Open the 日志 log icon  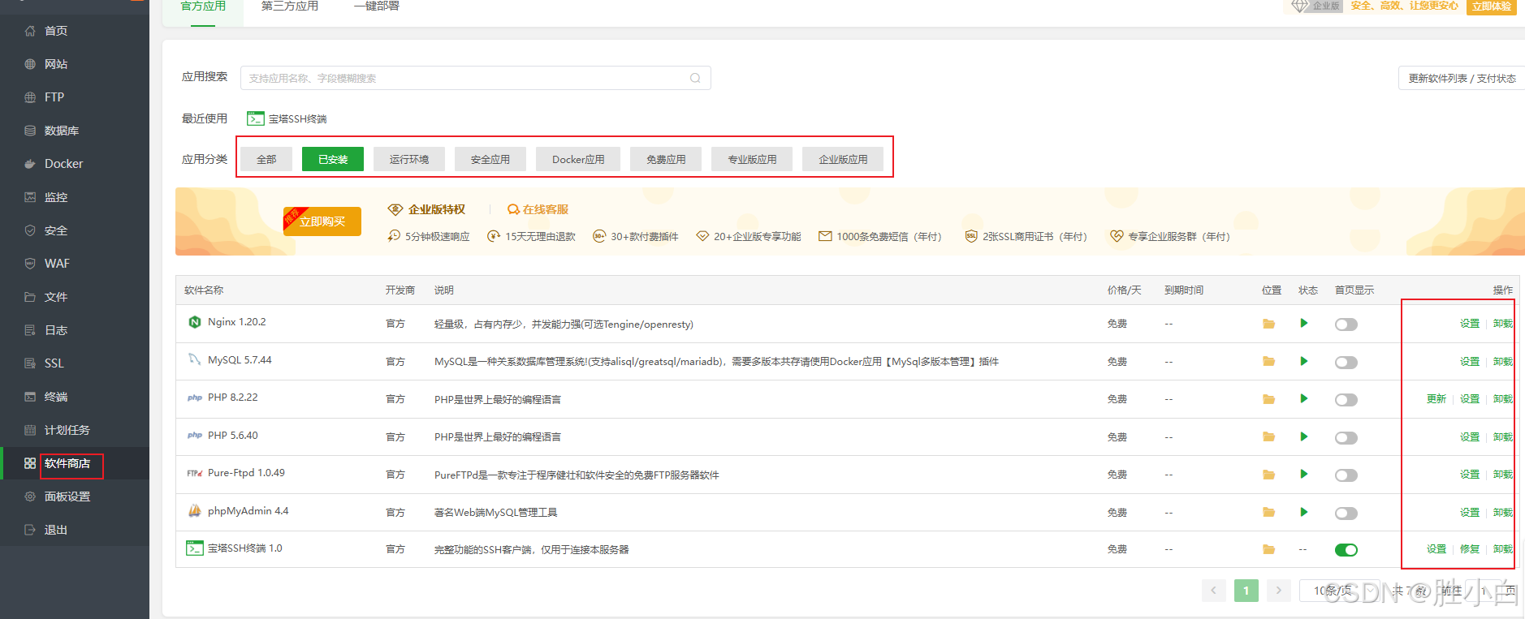pos(30,330)
